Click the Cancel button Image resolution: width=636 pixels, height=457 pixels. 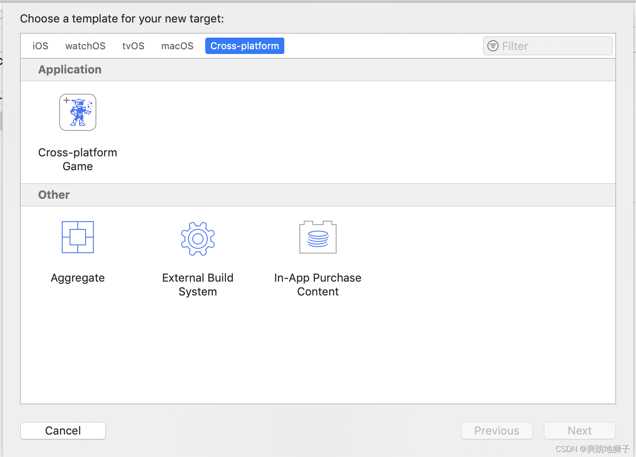coord(63,431)
